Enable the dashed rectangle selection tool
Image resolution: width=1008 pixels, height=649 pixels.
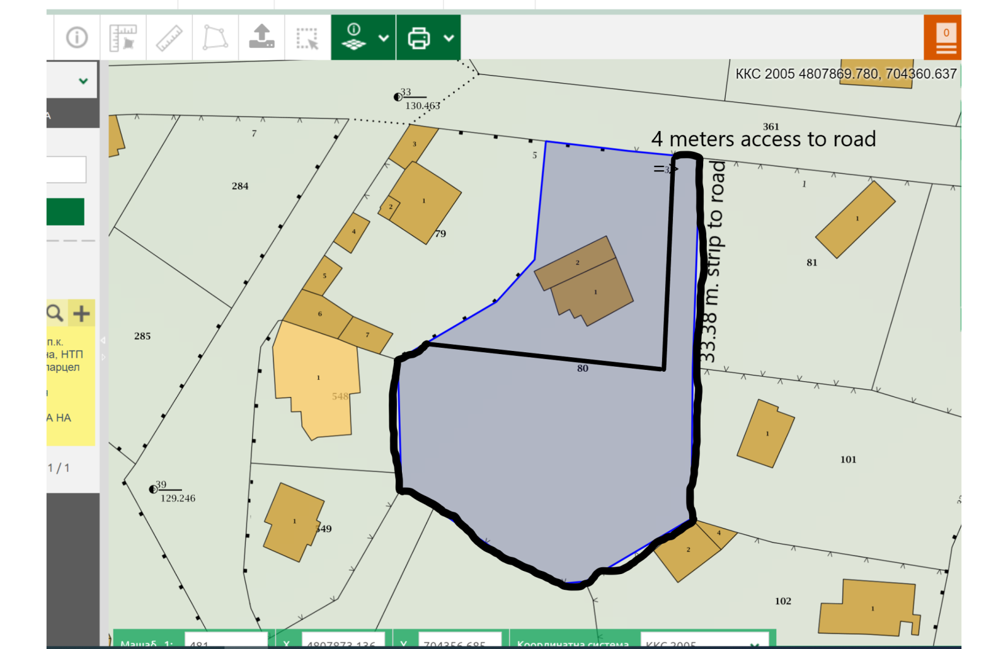pyautogui.click(x=307, y=38)
